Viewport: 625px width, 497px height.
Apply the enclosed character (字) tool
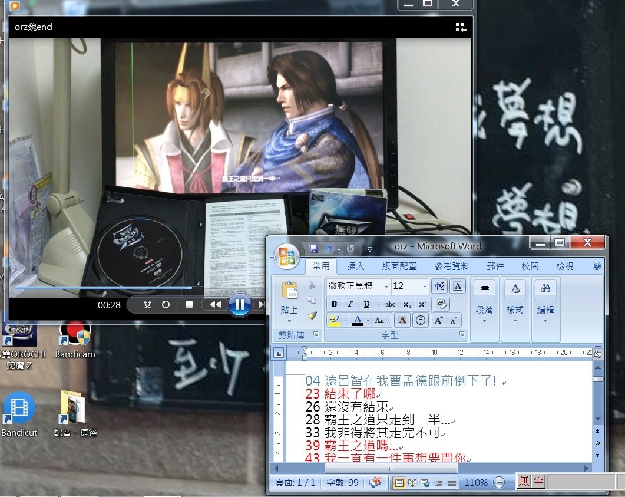[x=421, y=320]
